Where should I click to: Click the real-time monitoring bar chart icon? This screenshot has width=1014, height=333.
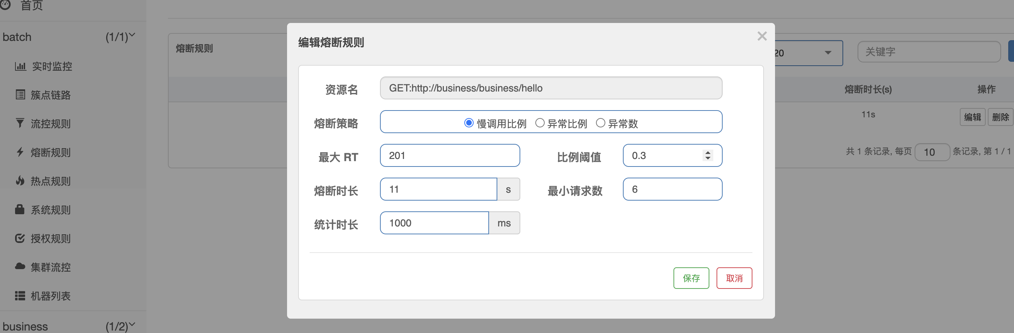pyautogui.click(x=20, y=66)
